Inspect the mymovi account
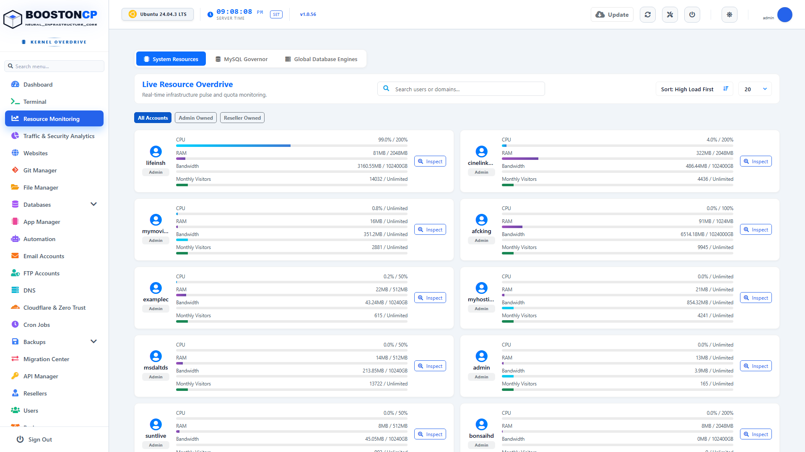The width and height of the screenshot is (805, 452). [x=430, y=230]
